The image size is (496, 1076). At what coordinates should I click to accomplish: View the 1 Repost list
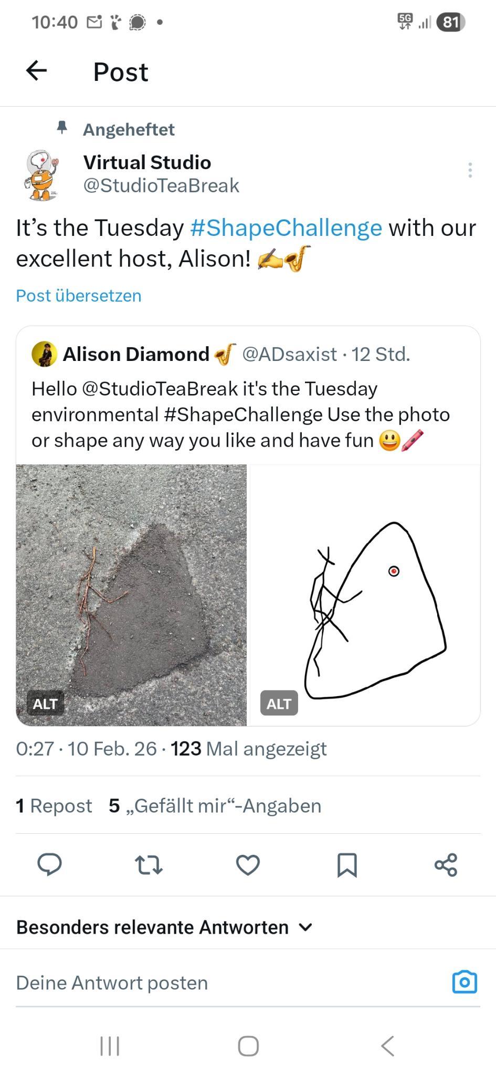pyautogui.click(x=54, y=805)
